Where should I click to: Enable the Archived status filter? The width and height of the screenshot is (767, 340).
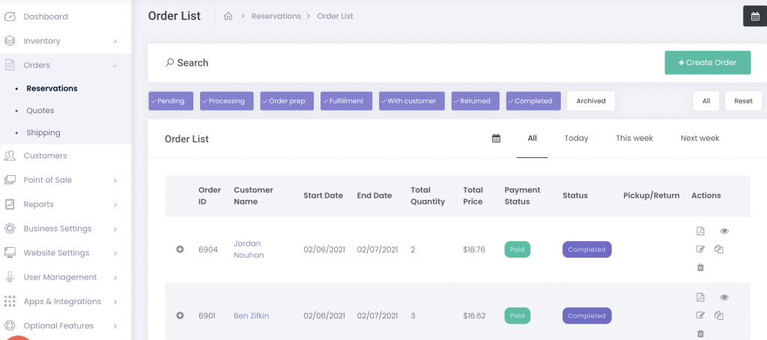point(590,101)
